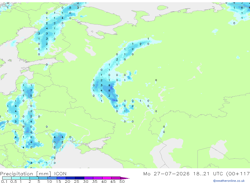This screenshot has width=250, height=183.
Task: Click the "Precipitation [mm] ICON" title
Action: click(33, 174)
